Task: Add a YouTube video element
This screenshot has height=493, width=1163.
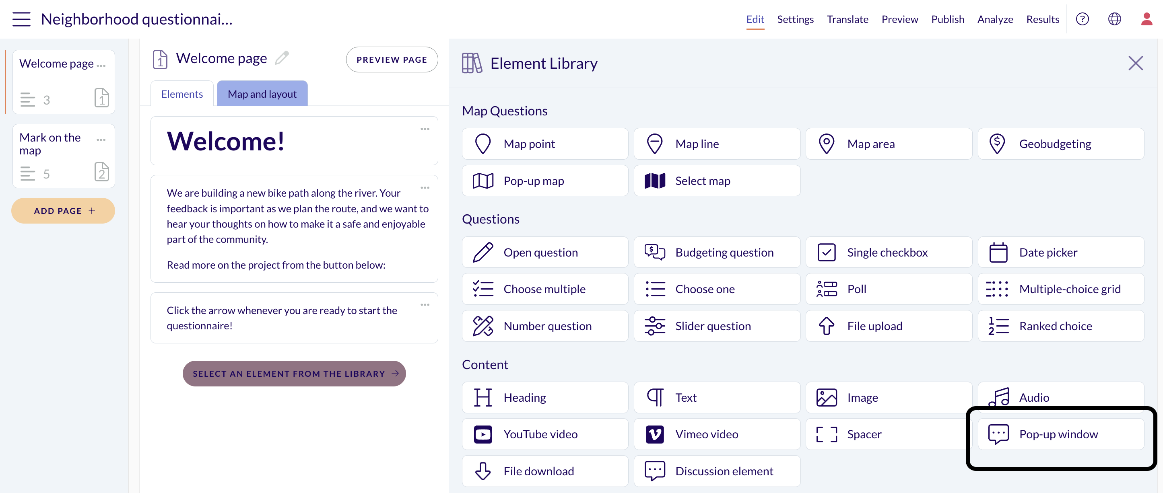Action: point(545,434)
